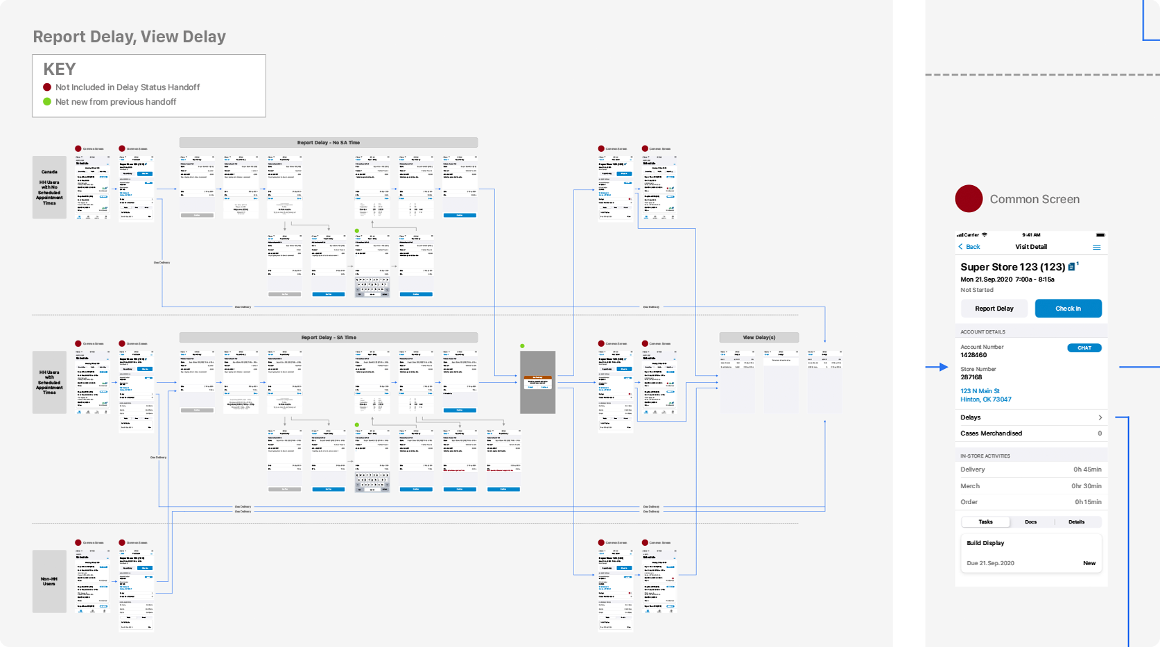This screenshot has width=1160, height=647.
Task: Click the ACCOUNT DETAILS section header
Action: pos(982,332)
